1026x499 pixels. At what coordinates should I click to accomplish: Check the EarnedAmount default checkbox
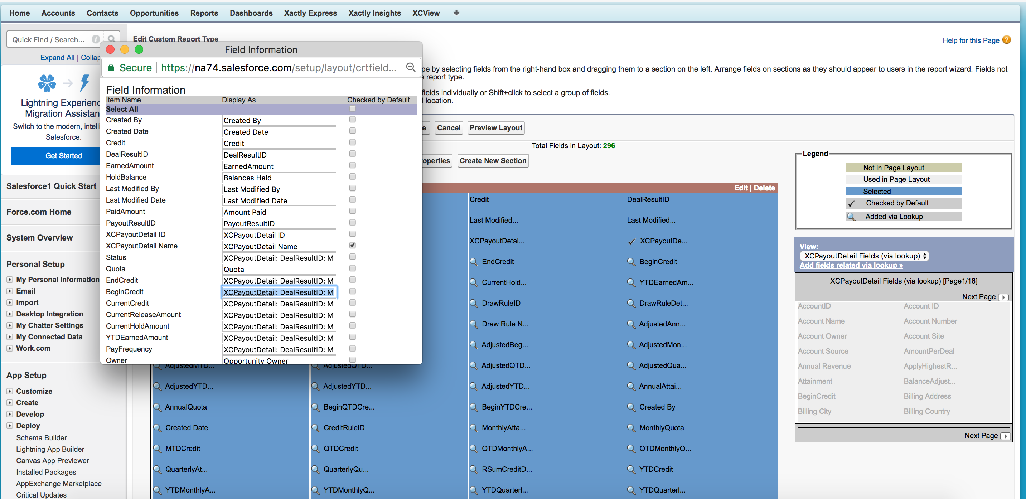353,165
